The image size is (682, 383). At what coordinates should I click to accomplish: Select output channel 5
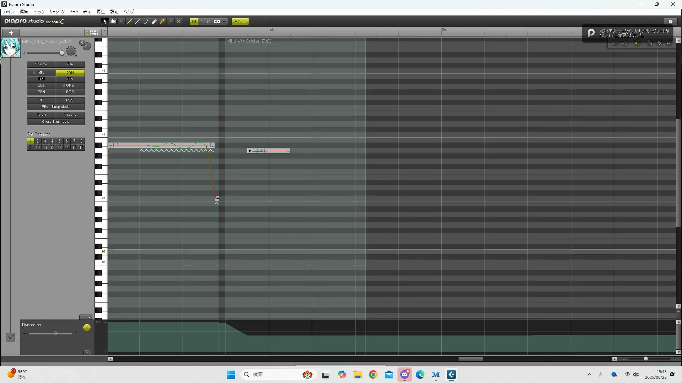[59, 141]
